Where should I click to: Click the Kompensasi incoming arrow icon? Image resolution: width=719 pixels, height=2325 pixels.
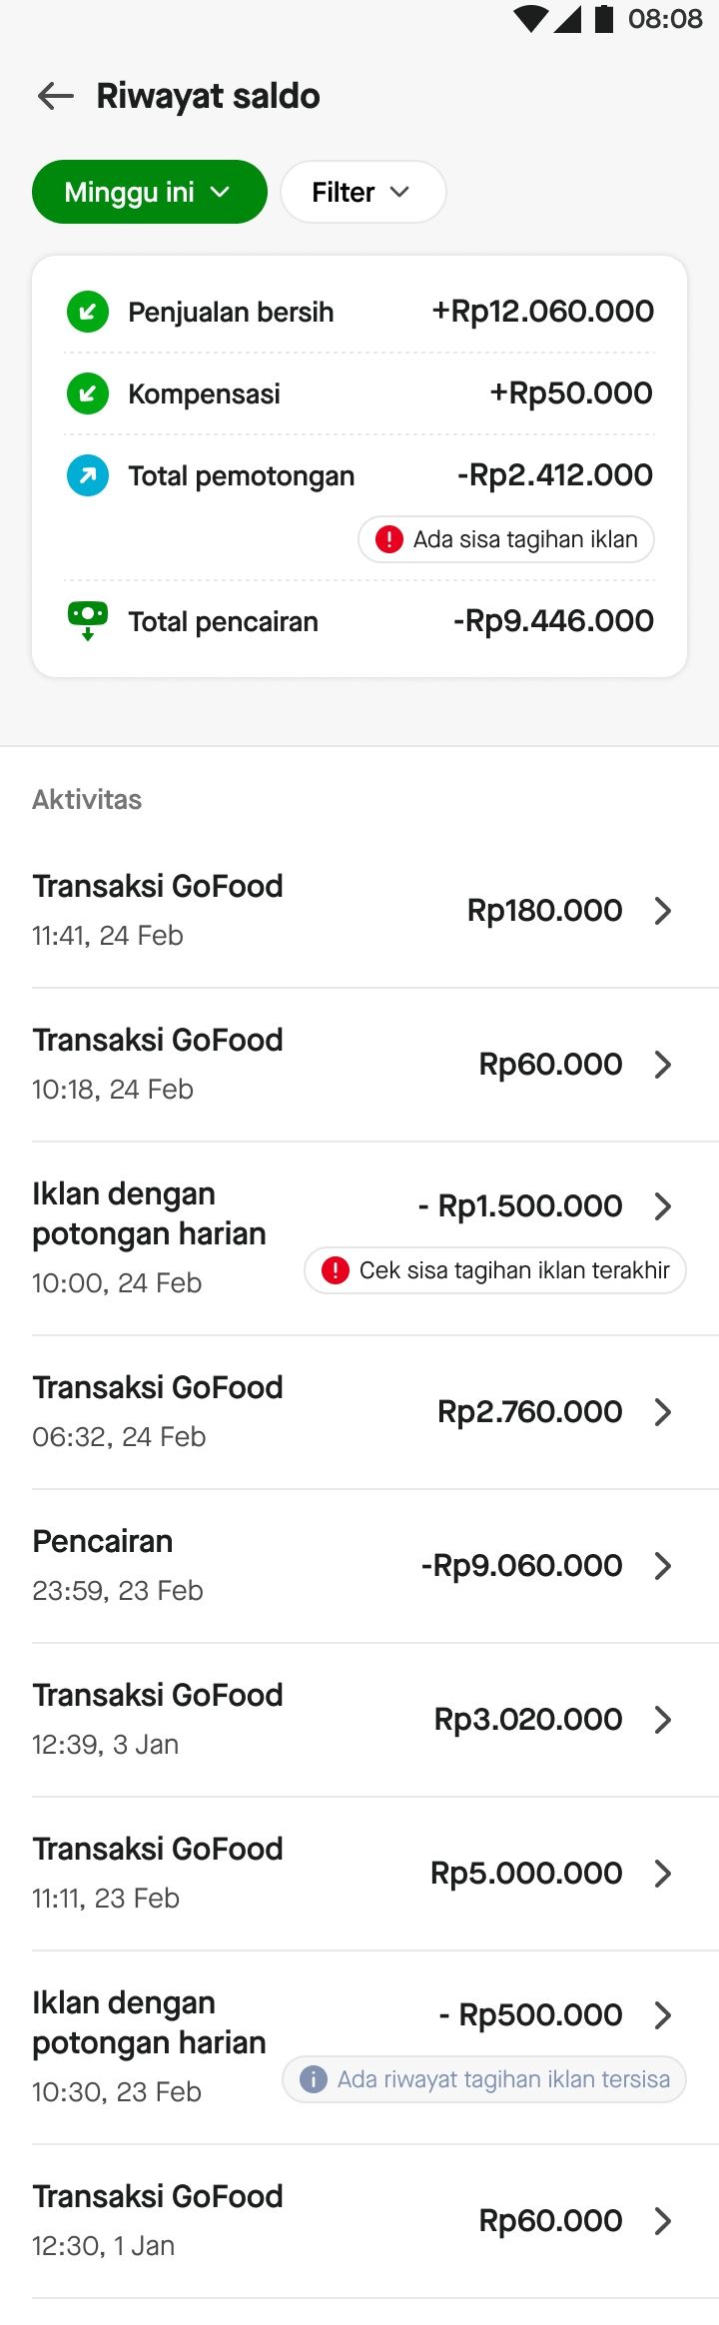88,393
